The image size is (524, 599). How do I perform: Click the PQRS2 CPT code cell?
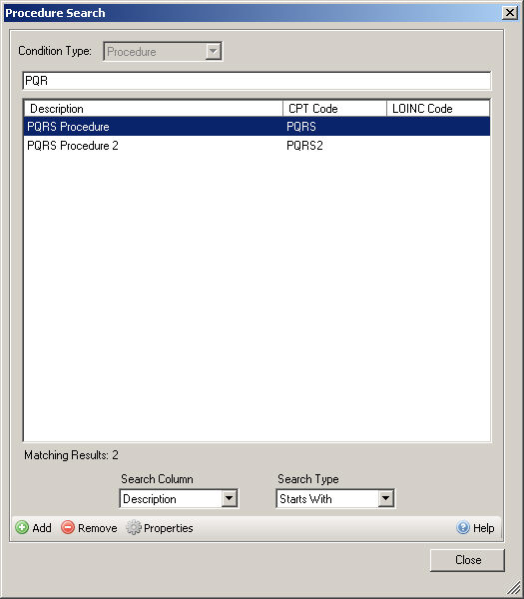pyautogui.click(x=304, y=146)
